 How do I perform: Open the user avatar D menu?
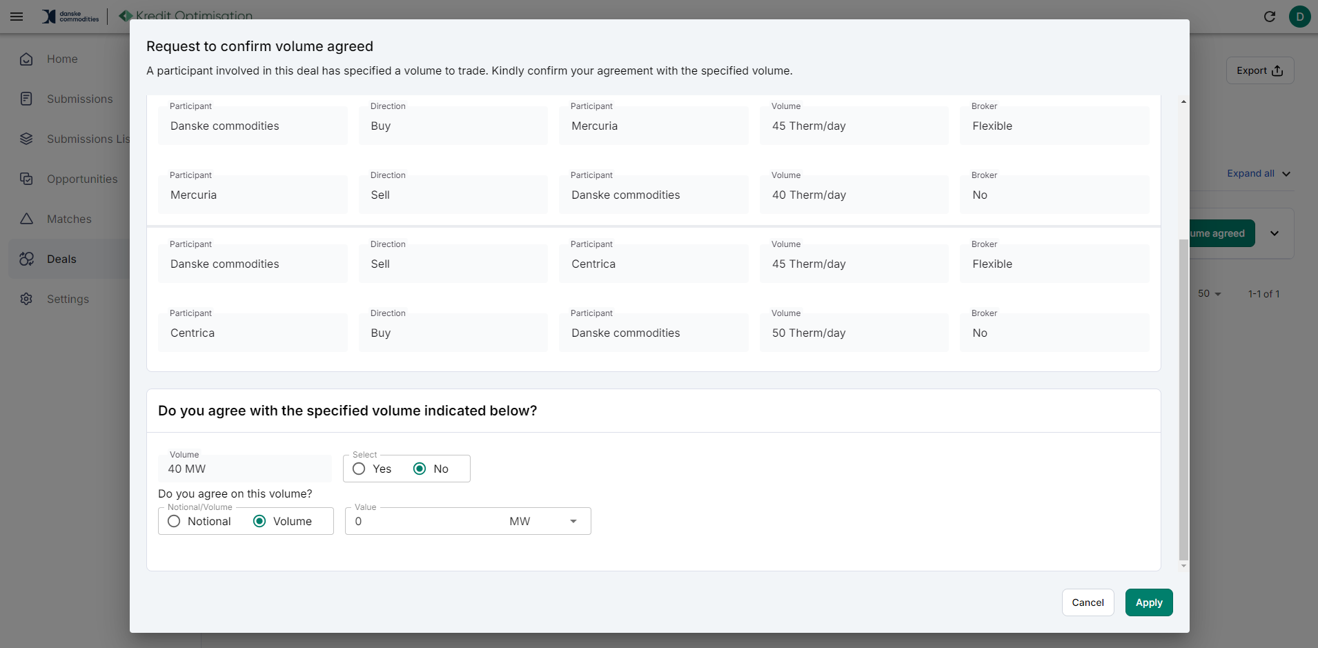pyautogui.click(x=1300, y=17)
